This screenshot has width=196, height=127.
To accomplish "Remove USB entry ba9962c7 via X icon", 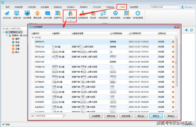I will coord(173,107).
